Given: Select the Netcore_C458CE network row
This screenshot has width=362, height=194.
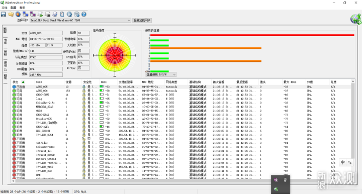Looking at the screenshot, I should click(181, 159).
